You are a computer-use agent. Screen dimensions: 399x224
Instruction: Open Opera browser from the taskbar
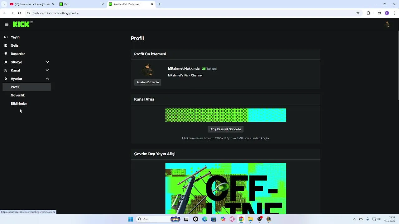(x=232, y=219)
